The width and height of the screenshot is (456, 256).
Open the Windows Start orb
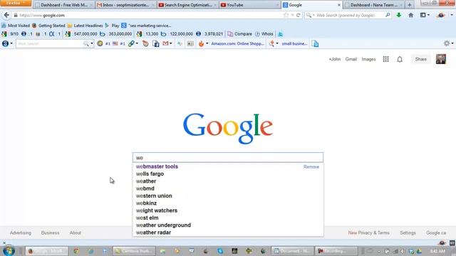click(9, 251)
